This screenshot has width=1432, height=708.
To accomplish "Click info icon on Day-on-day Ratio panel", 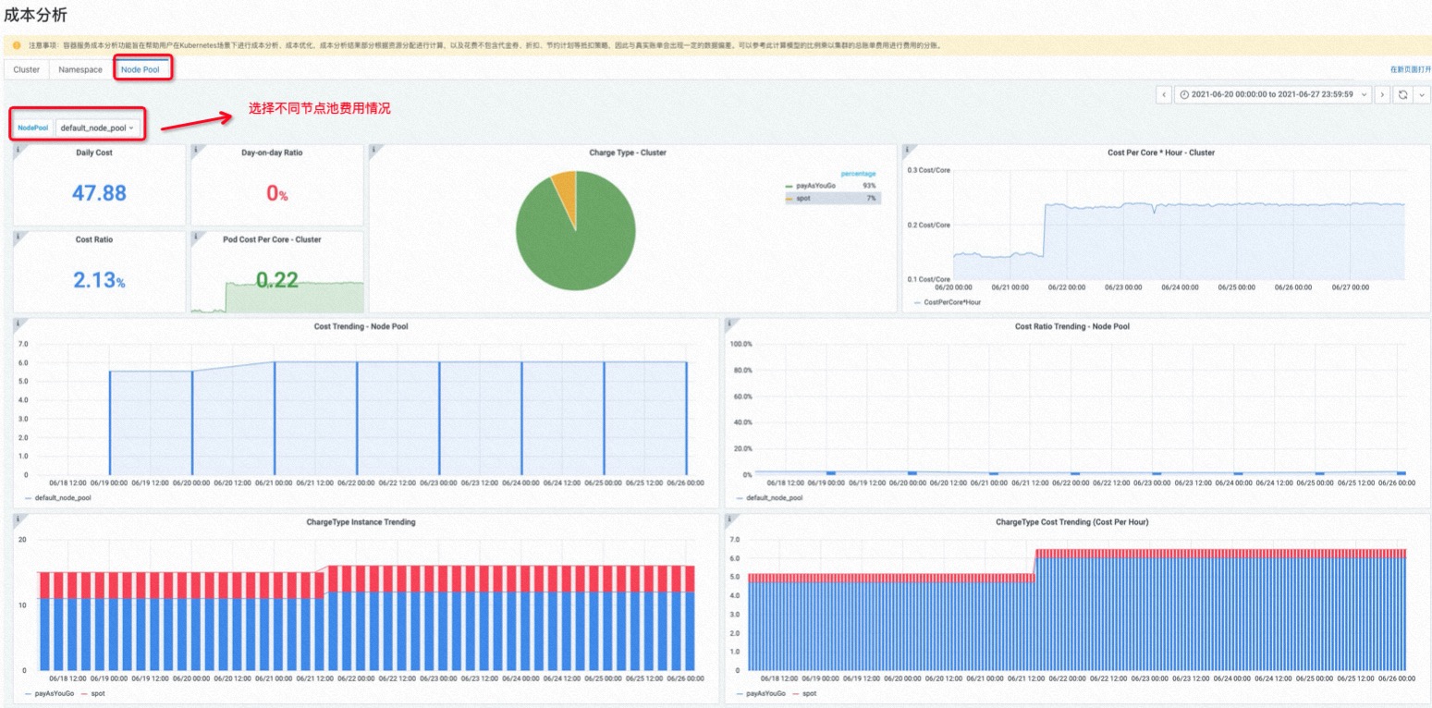I will pos(196,150).
